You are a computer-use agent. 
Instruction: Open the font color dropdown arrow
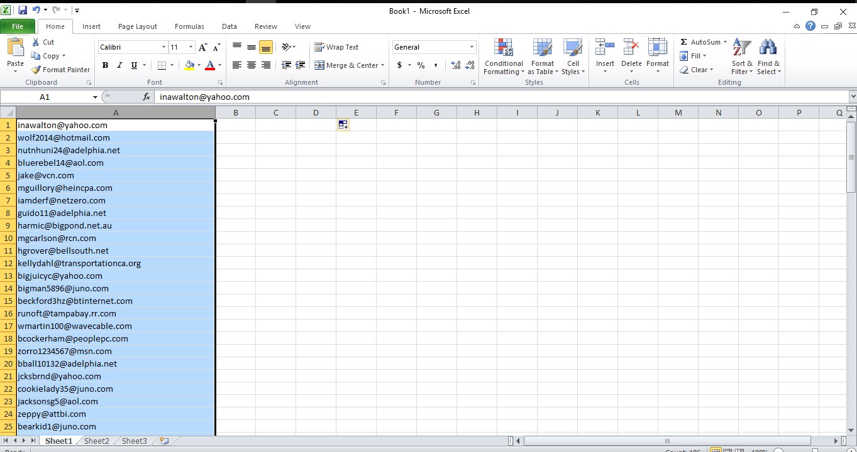219,65
